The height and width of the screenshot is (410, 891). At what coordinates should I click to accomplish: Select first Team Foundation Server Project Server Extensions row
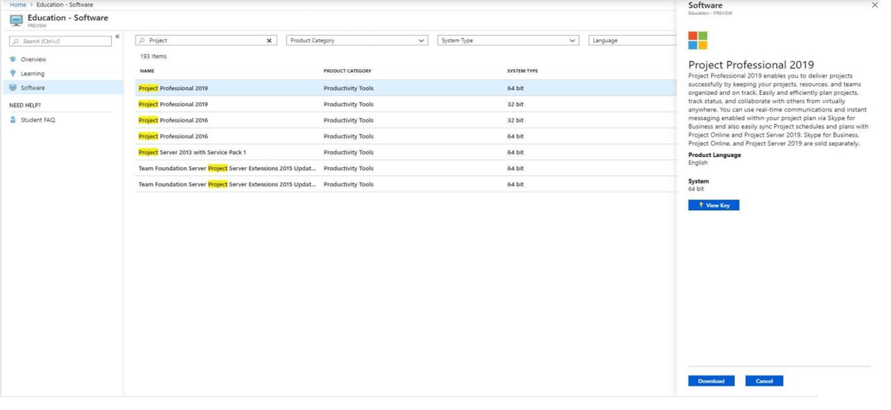406,169
